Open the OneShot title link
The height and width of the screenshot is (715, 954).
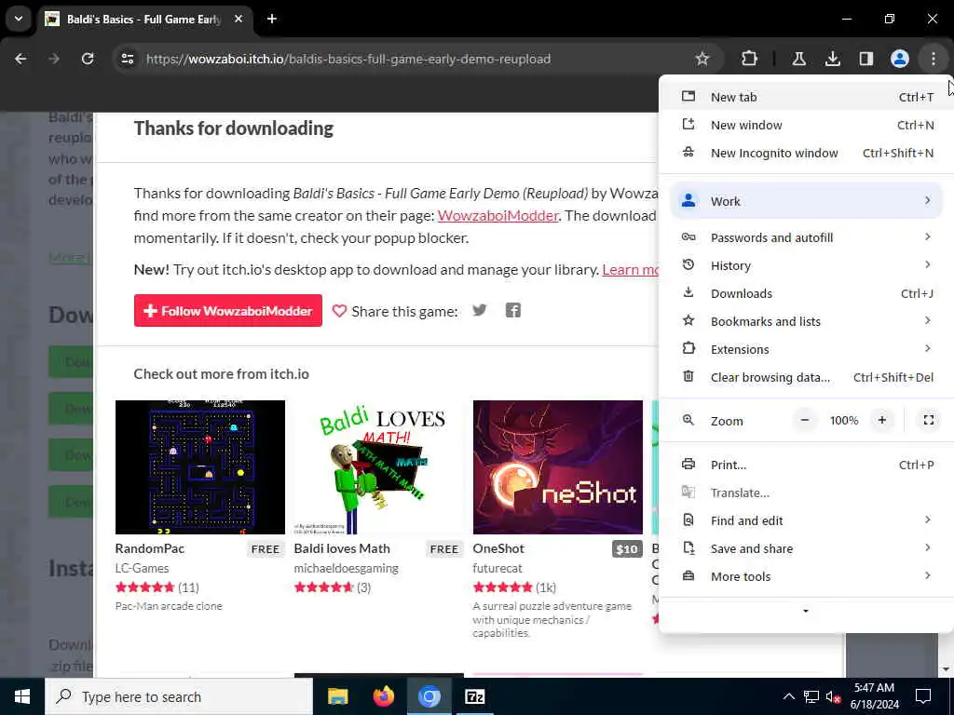tap(498, 548)
